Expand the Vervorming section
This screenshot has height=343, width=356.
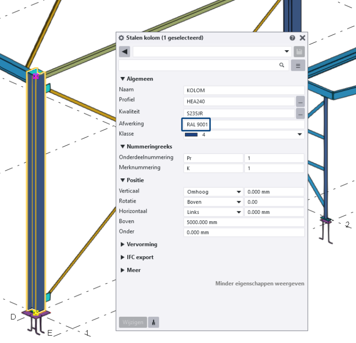point(122,244)
